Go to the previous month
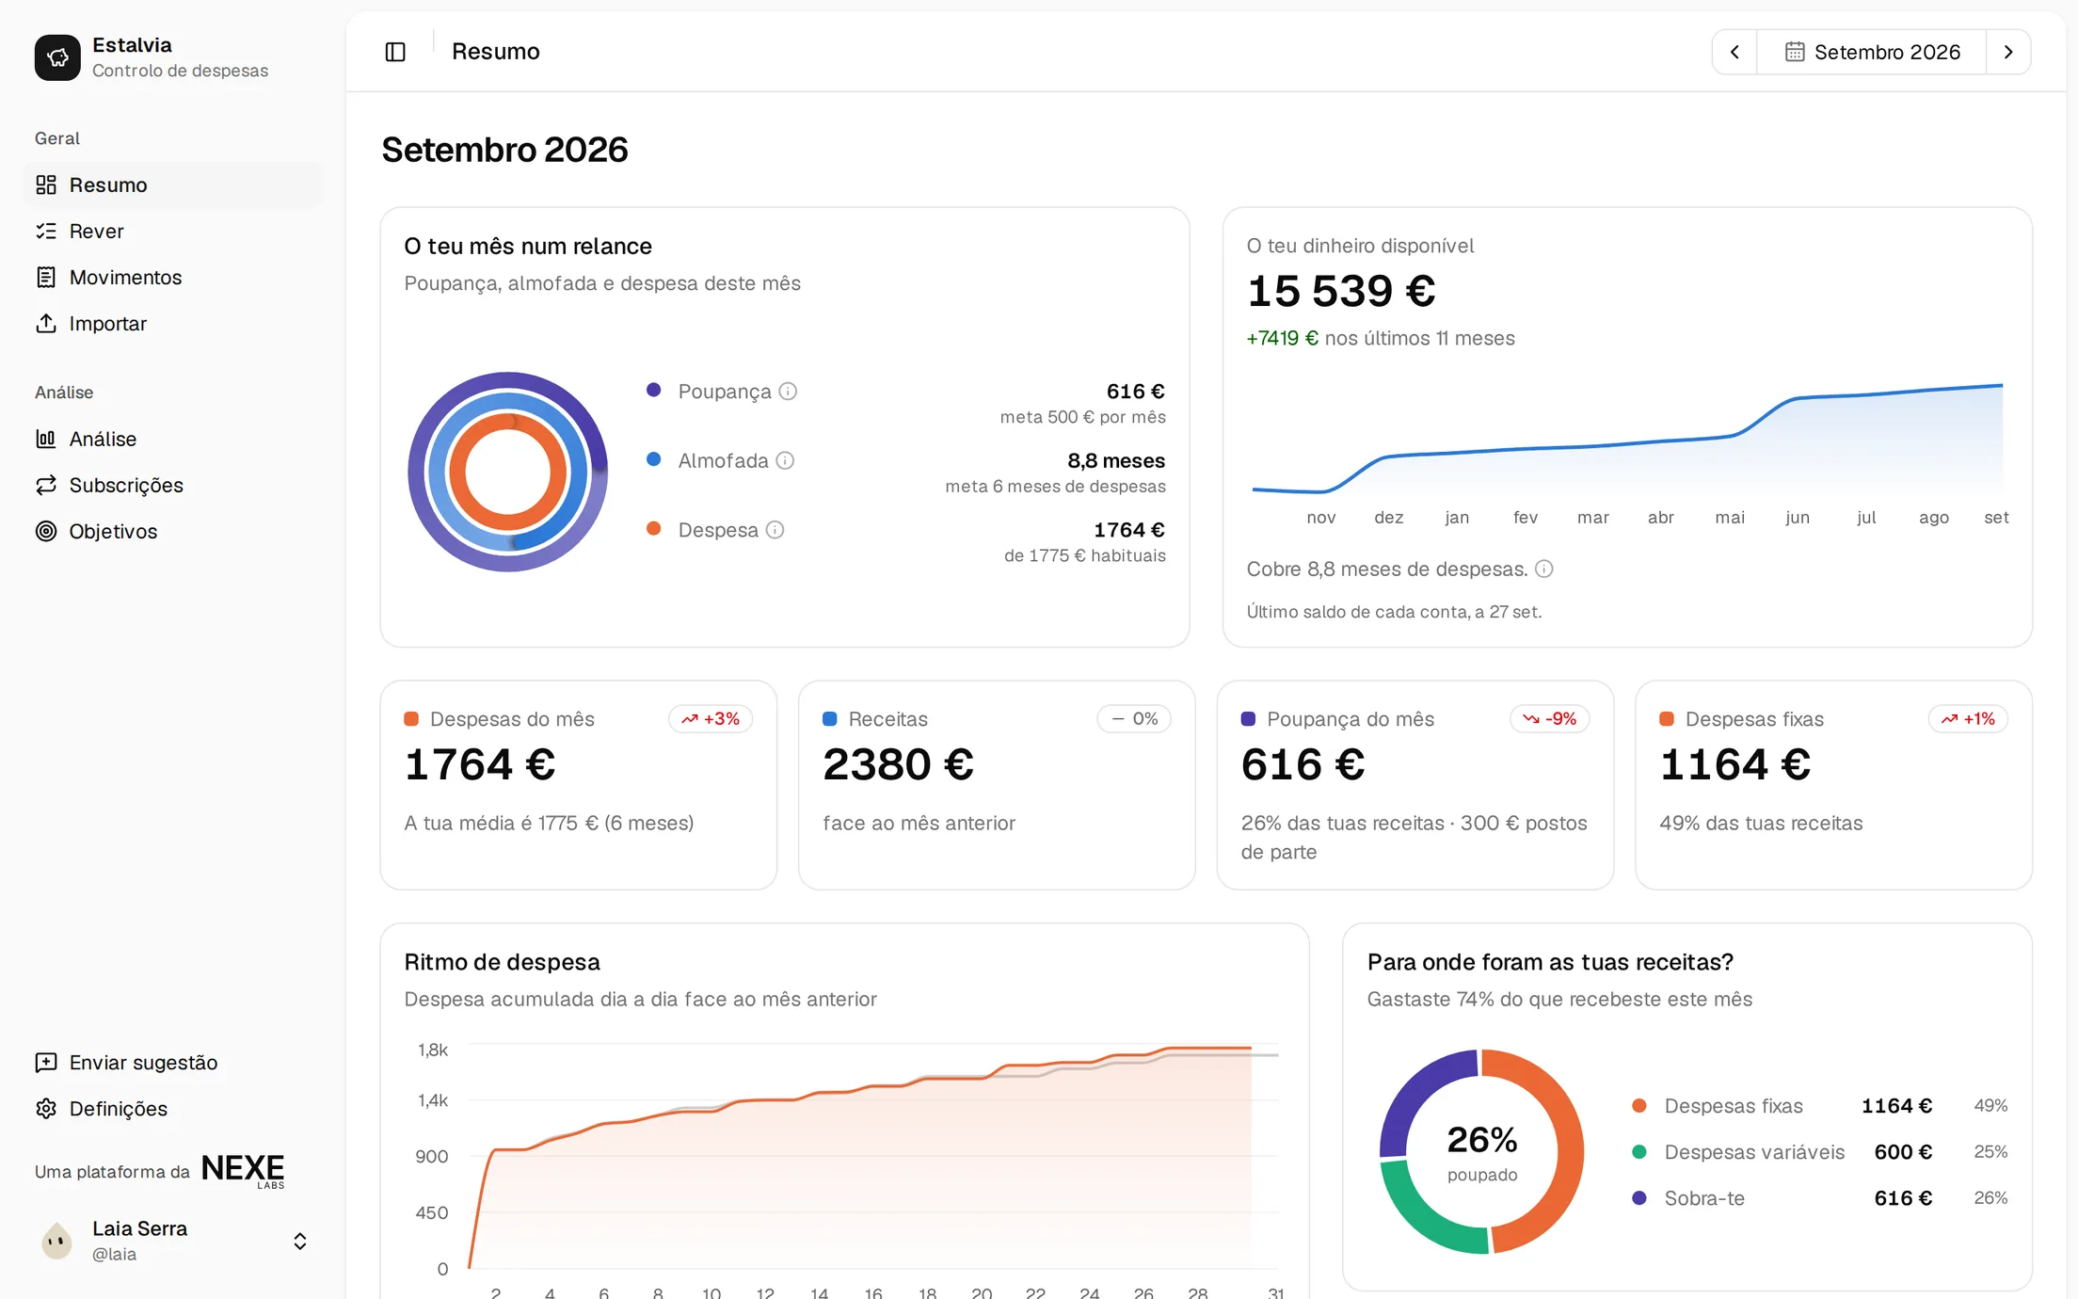This screenshot has height=1299, width=2078. [1734, 52]
